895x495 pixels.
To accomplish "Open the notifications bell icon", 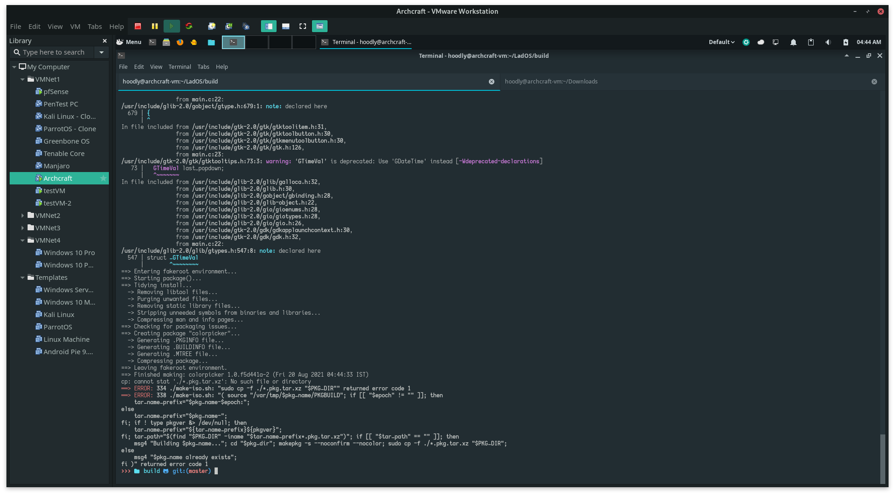I will 793,42.
